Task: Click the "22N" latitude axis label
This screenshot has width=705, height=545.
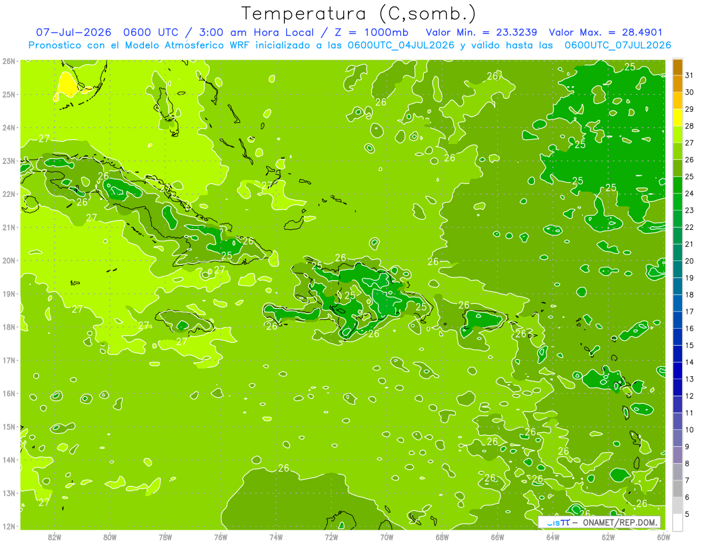Action: point(8,194)
